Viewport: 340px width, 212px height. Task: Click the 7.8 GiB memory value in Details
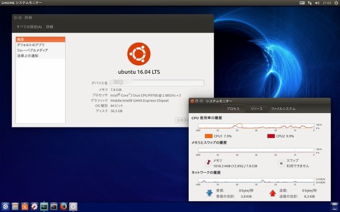click(116, 90)
